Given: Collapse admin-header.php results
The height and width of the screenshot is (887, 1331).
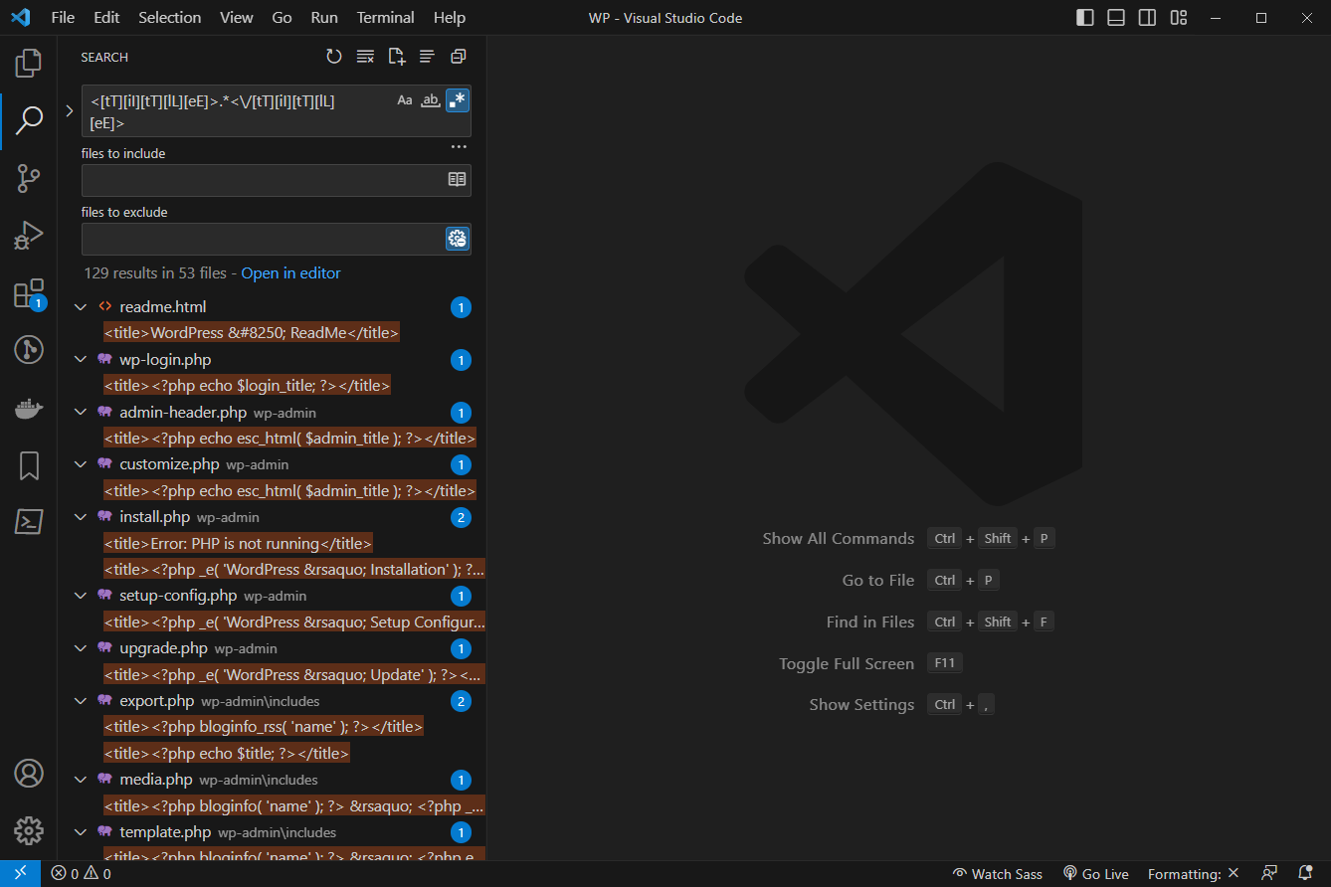Looking at the screenshot, I should point(81,413).
